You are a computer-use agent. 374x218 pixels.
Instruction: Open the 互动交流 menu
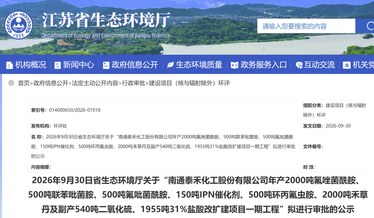click(319, 65)
